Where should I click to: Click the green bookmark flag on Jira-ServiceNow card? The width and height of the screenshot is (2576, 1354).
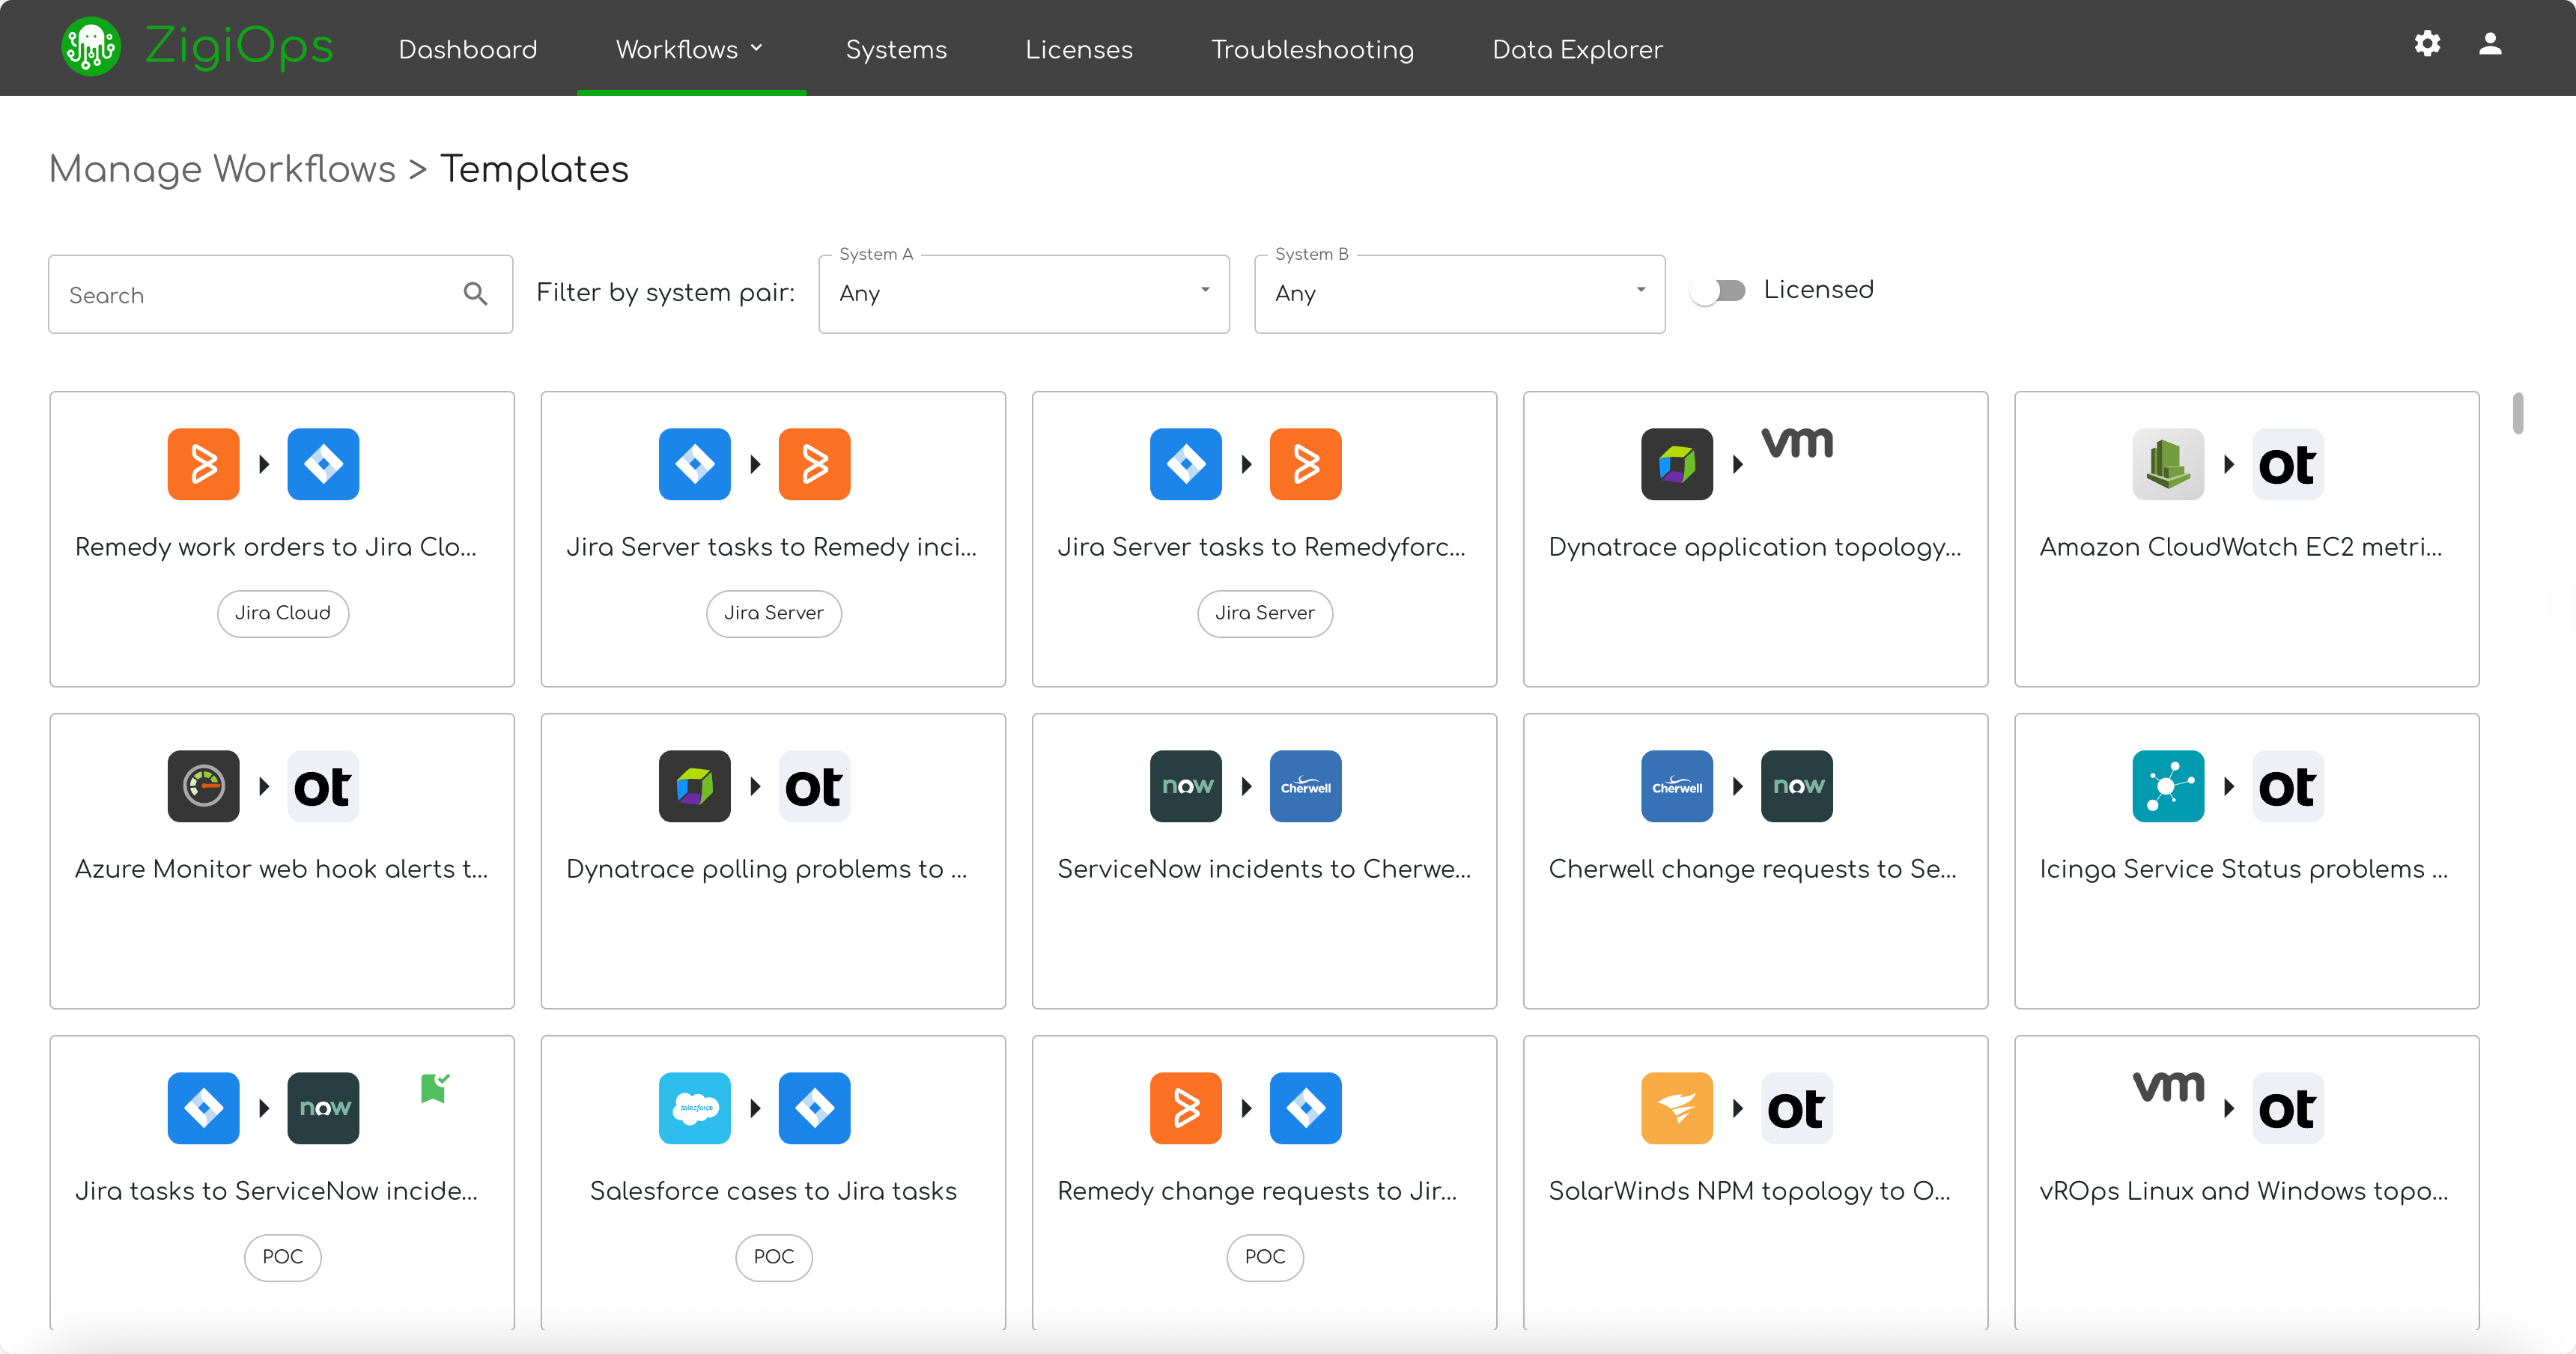(434, 1087)
